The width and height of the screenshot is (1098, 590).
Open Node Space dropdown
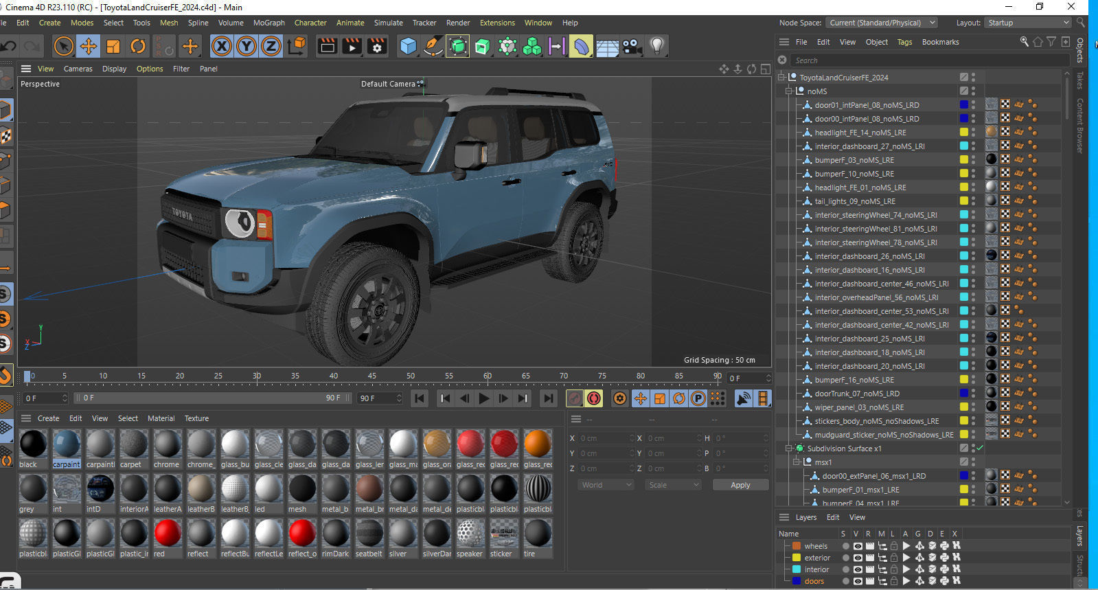click(x=882, y=23)
